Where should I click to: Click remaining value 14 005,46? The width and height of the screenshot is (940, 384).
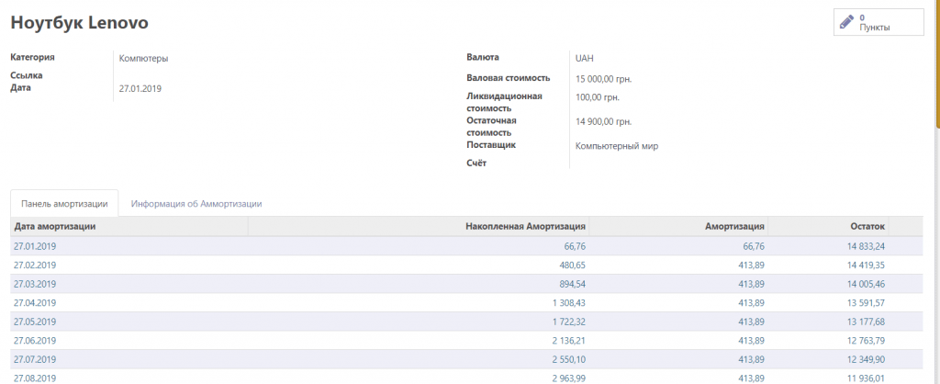[x=866, y=284]
